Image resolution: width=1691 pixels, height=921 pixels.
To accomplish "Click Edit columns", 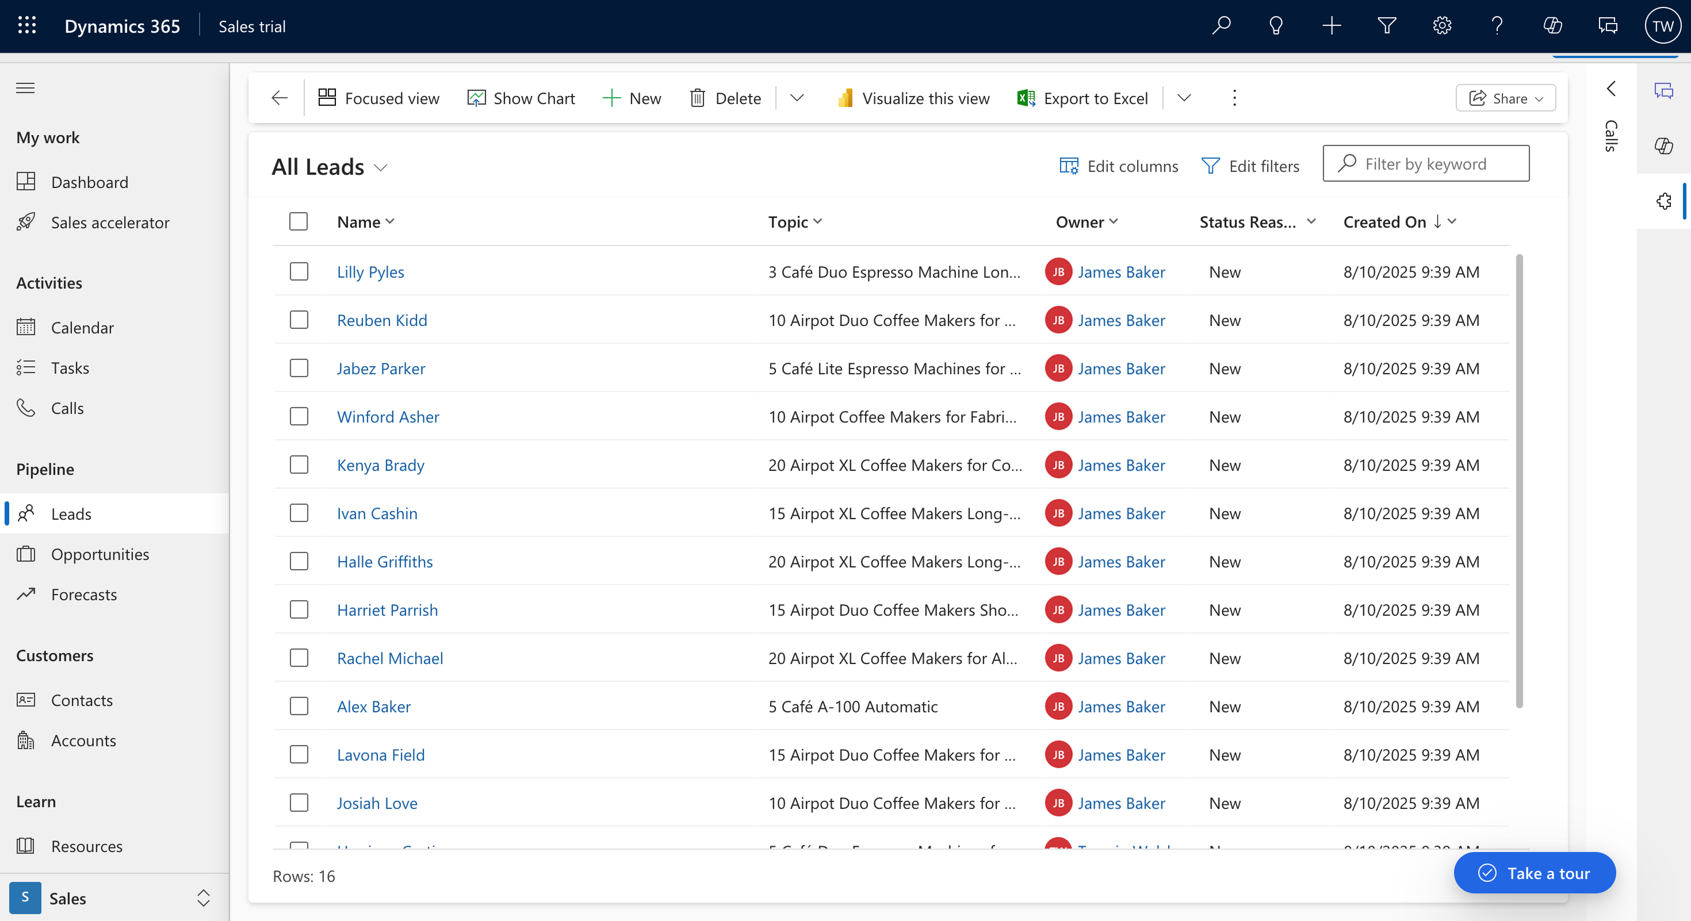I will coord(1119,166).
